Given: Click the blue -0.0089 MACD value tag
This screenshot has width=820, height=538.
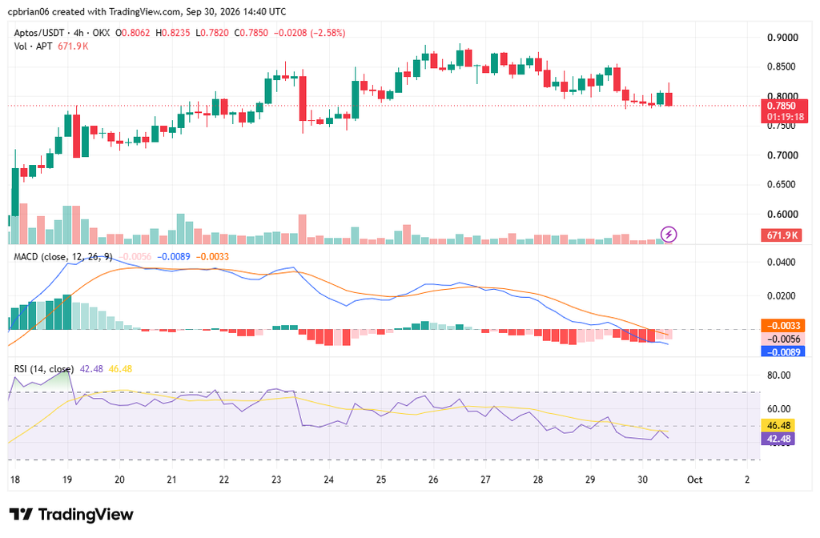Looking at the screenshot, I should [783, 352].
